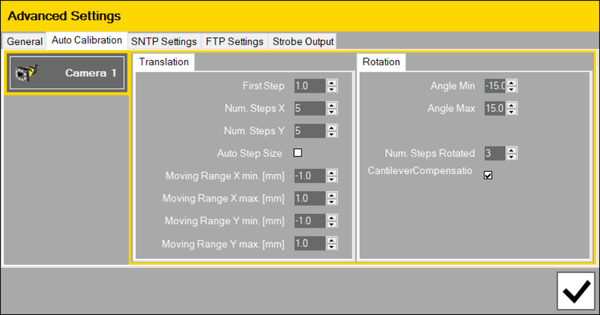Viewport: 600px width, 315px height.
Task: Increase Num. Steps Y with up arrow
Action: click(332, 128)
